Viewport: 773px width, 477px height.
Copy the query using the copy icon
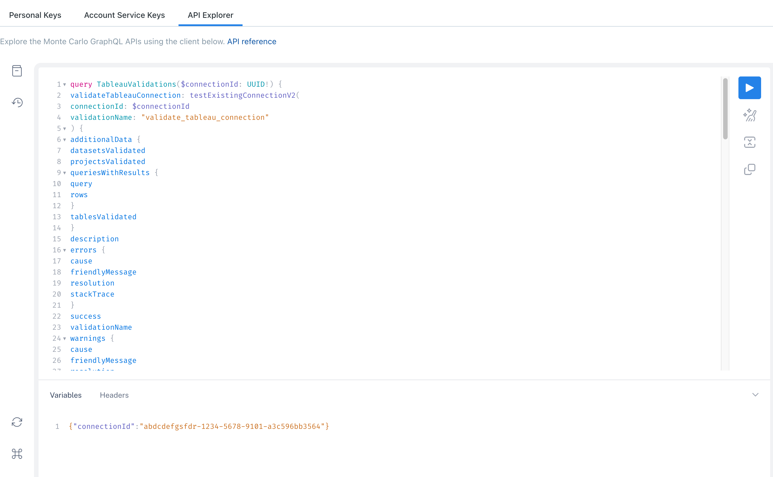tap(750, 169)
